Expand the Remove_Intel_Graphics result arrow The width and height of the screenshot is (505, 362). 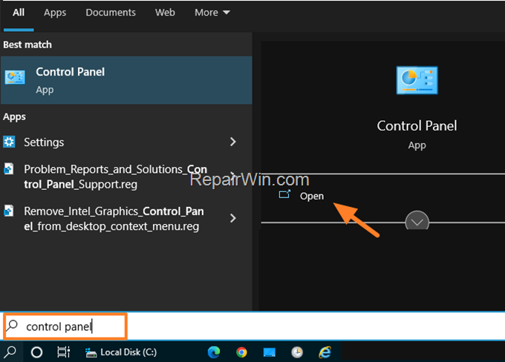[x=233, y=219]
